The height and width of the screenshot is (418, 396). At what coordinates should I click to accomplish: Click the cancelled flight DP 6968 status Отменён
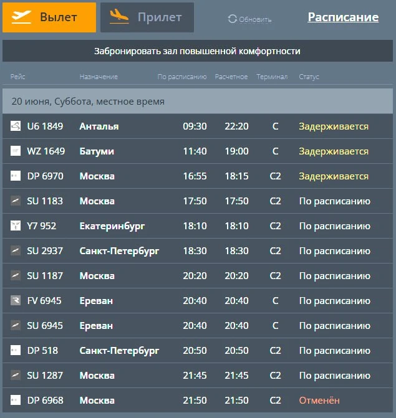319,400
